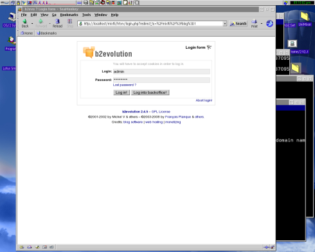Open Address Book from the status bar icons

[44, 247]
